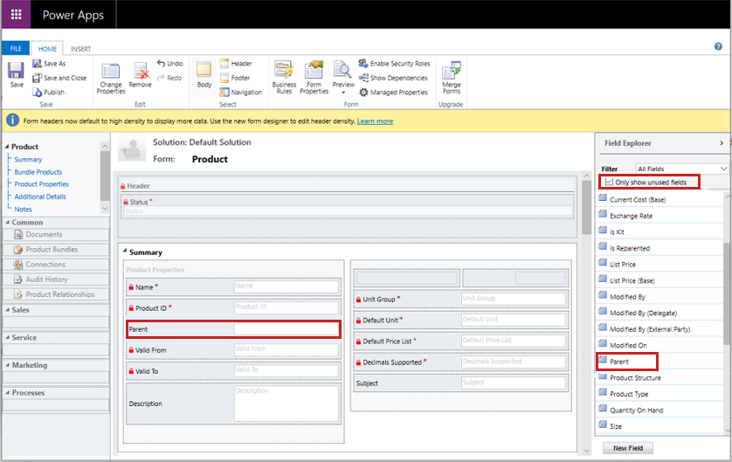
Task: Open the Learn more link
Action: coord(375,121)
